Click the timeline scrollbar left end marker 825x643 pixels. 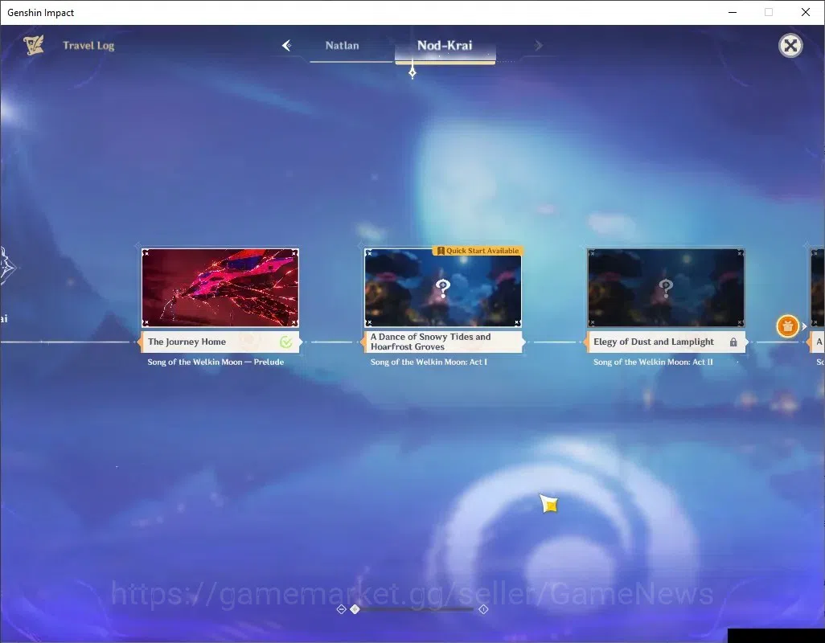click(341, 609)
